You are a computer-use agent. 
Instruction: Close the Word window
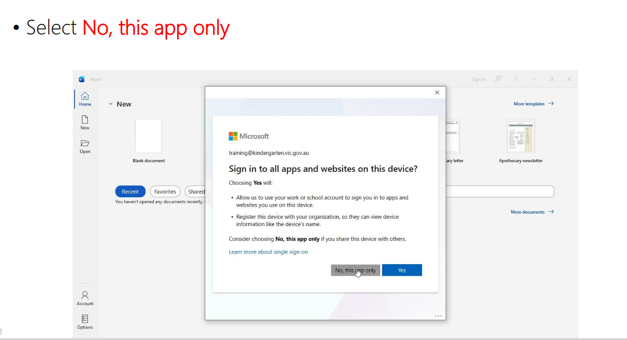point(569,79)
